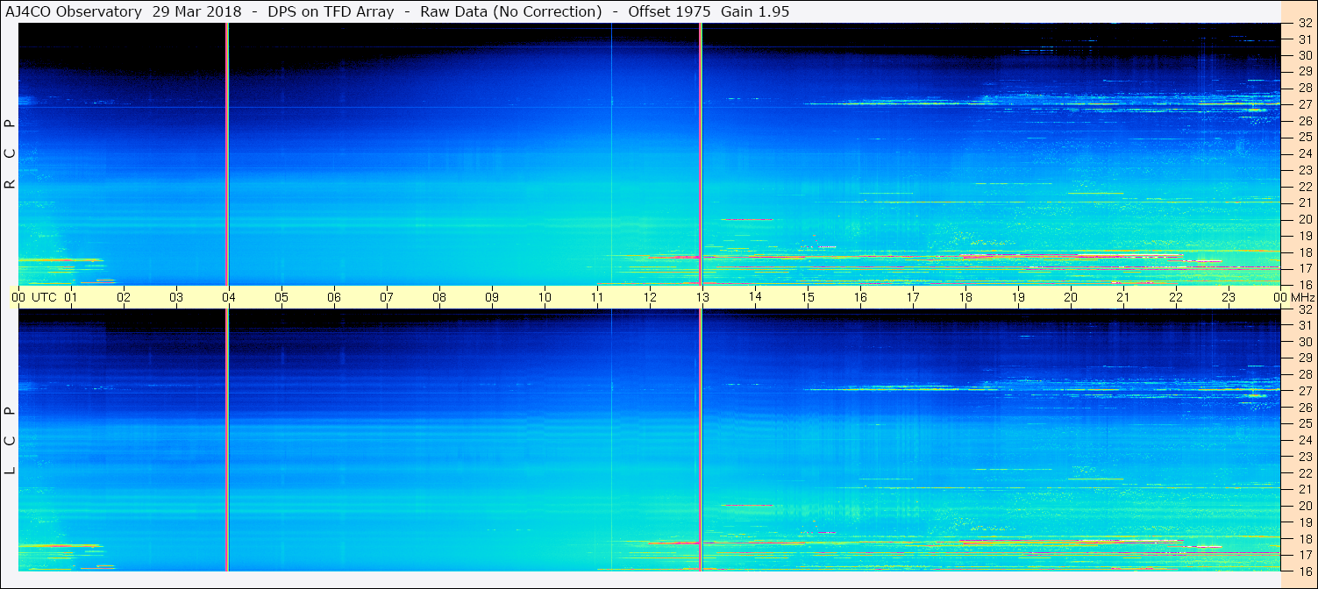Image resolution: width=1318 pixels, height=589 pixels.
Task: Click the 19 MHz tick on the LCP frequency scale
Action: click(1304, 522)
